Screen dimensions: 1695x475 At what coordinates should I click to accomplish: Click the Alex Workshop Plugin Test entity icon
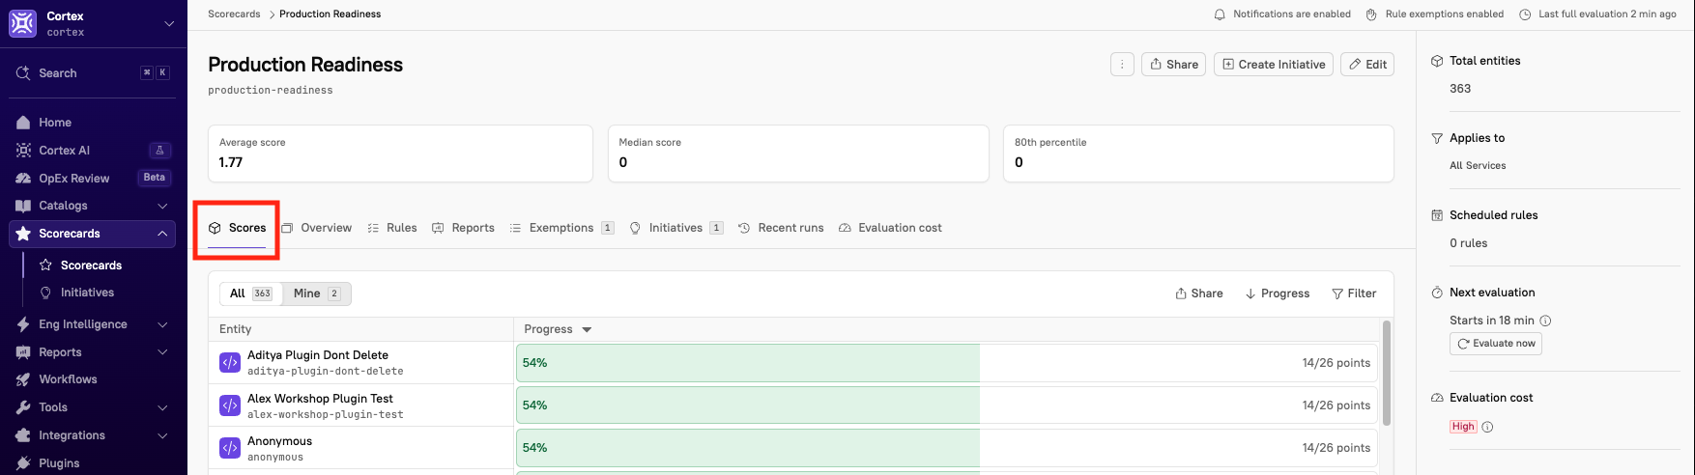pos(230,405)
